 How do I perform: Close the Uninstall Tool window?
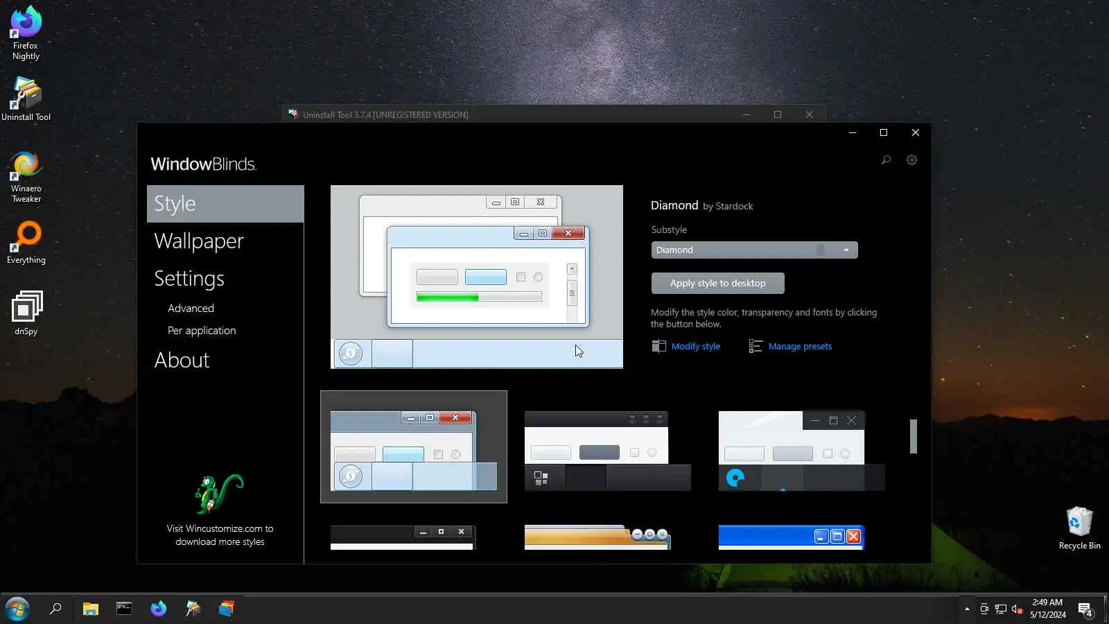click(810, 114)
